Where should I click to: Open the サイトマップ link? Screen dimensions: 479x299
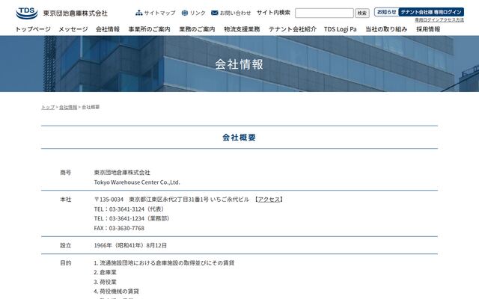pos(159,13)
